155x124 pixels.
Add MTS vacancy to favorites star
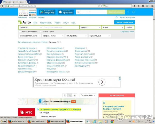[x=38, y=110]
